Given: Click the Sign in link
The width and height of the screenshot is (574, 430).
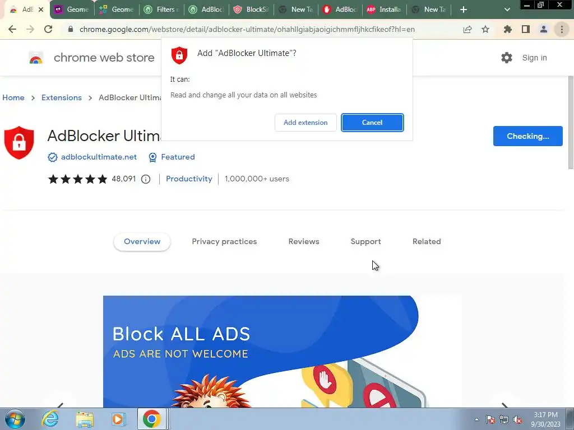Looking at the screenshot, I should 534,58.
